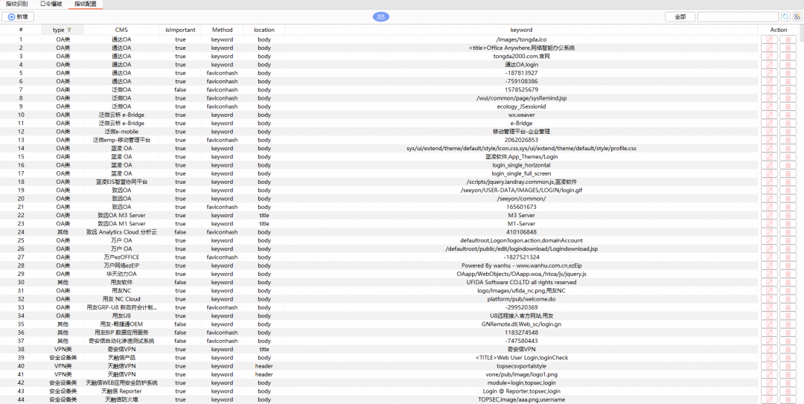The height and width of the screenshot is (404, 804).
Task: Delete row 29 华天动力OA entry
Action: click(x=788, y=274)
